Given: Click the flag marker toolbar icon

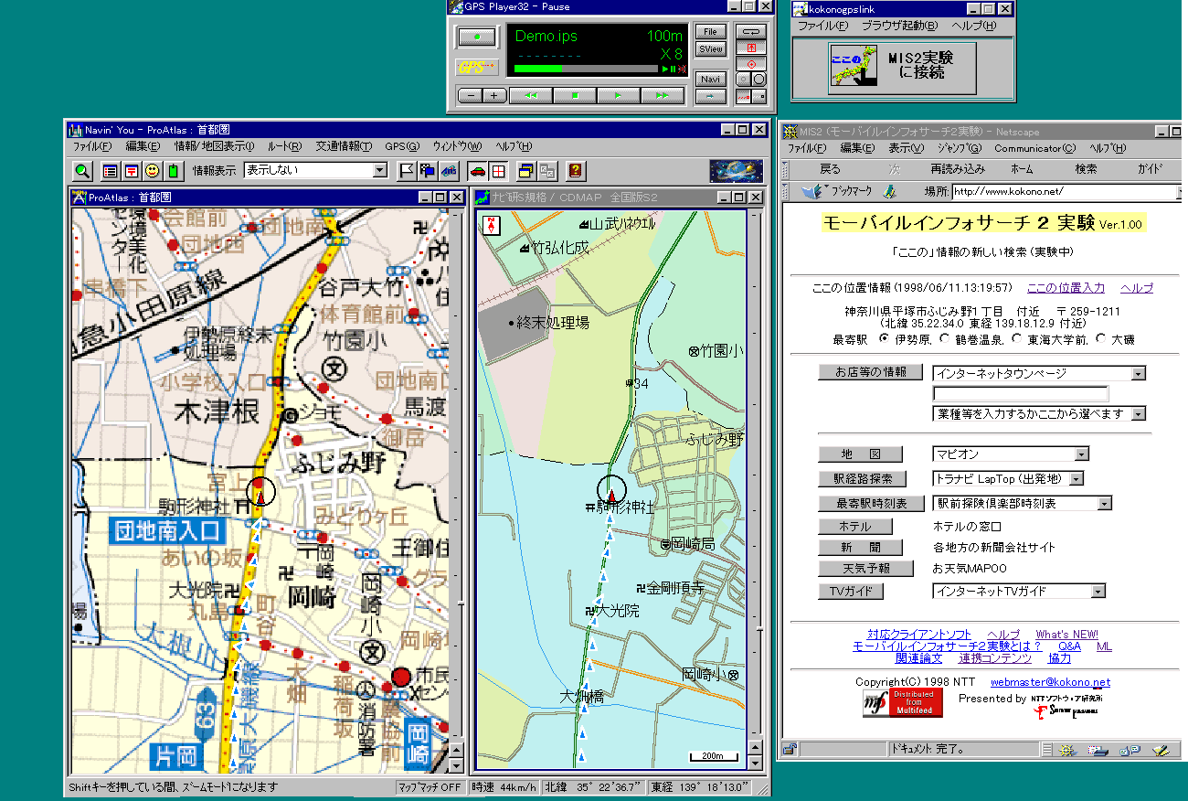Looking at the screenshot, I should [x=407, y=170].
